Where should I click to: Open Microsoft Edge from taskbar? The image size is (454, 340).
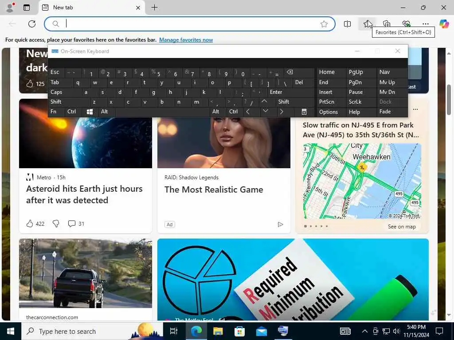tap(196, 331)
